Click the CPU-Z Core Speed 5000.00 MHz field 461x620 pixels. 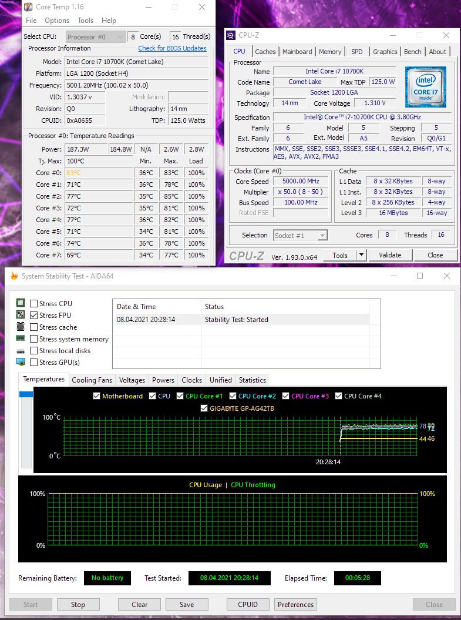tap(301, 181)
